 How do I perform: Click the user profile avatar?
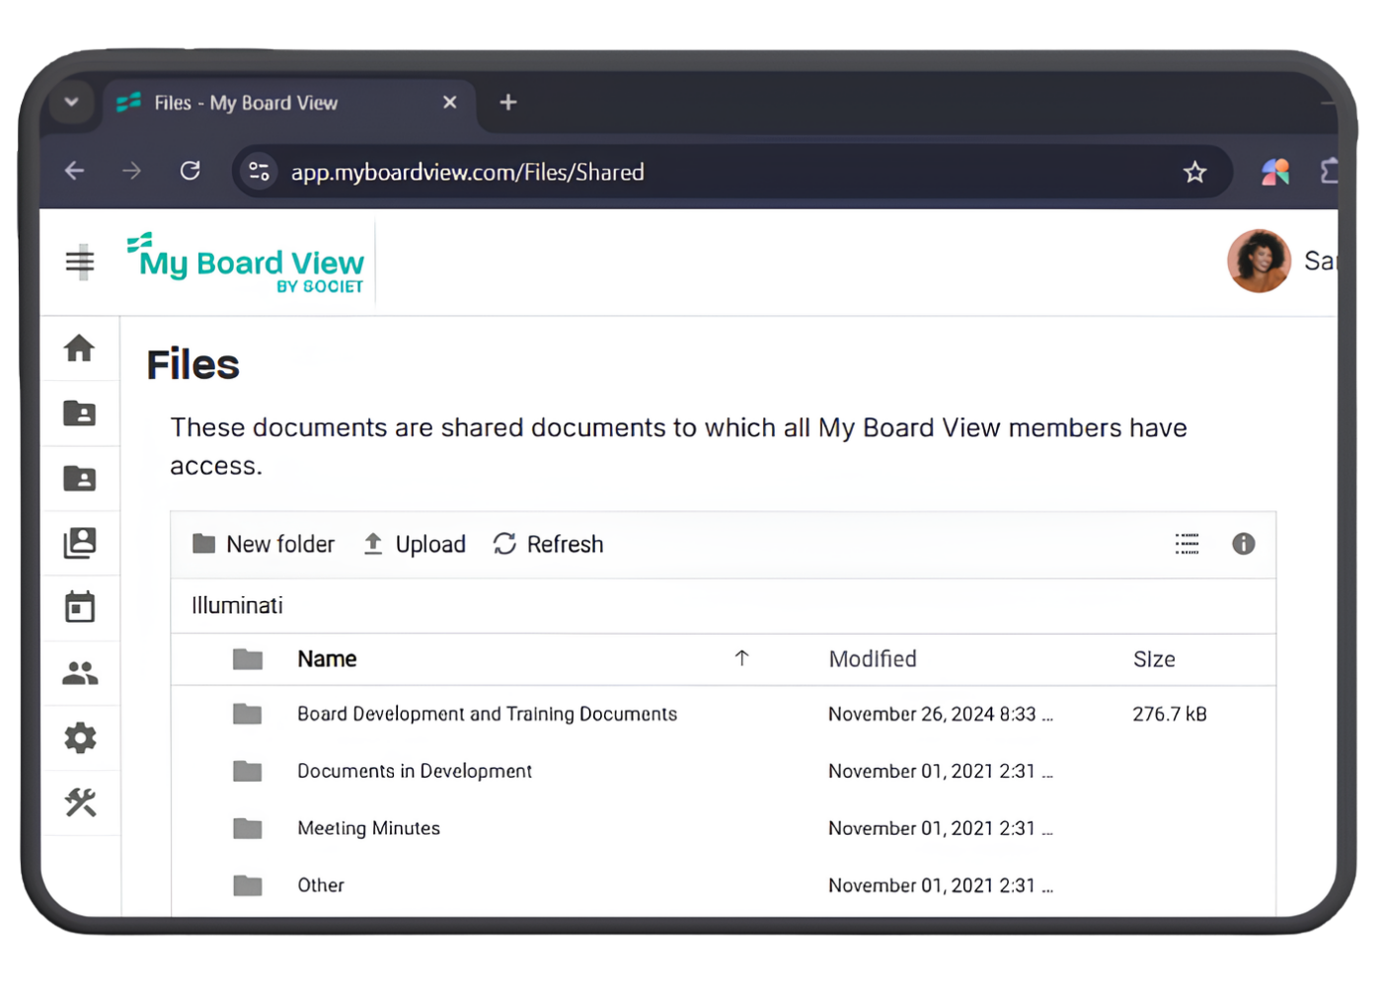click(1259, 262)
